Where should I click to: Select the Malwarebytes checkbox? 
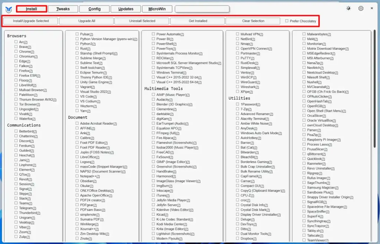click(304, 34)
